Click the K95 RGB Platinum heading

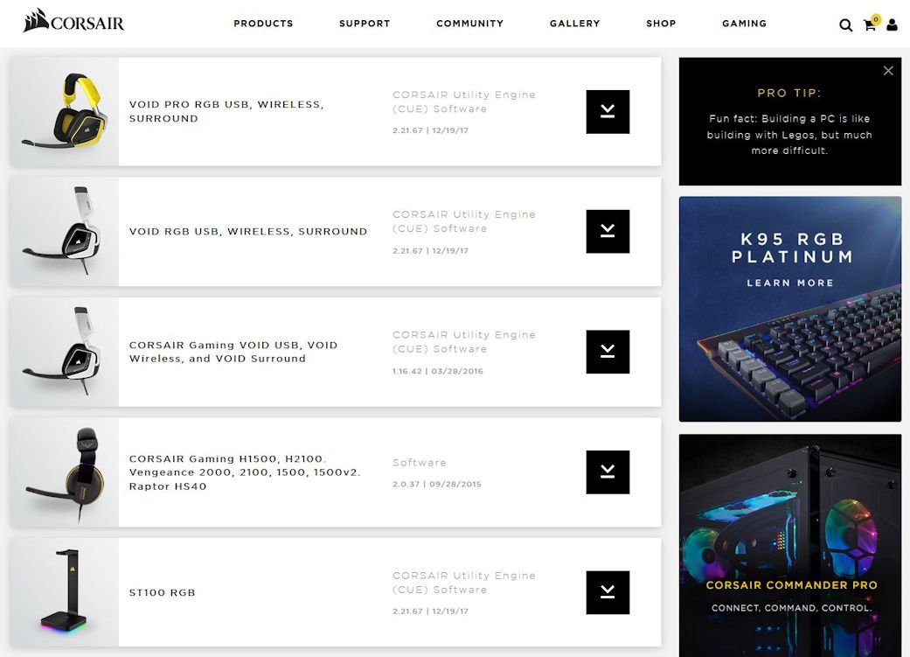coord(792,248)
